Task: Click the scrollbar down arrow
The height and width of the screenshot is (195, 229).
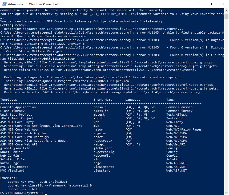Action: coord(227,193)
